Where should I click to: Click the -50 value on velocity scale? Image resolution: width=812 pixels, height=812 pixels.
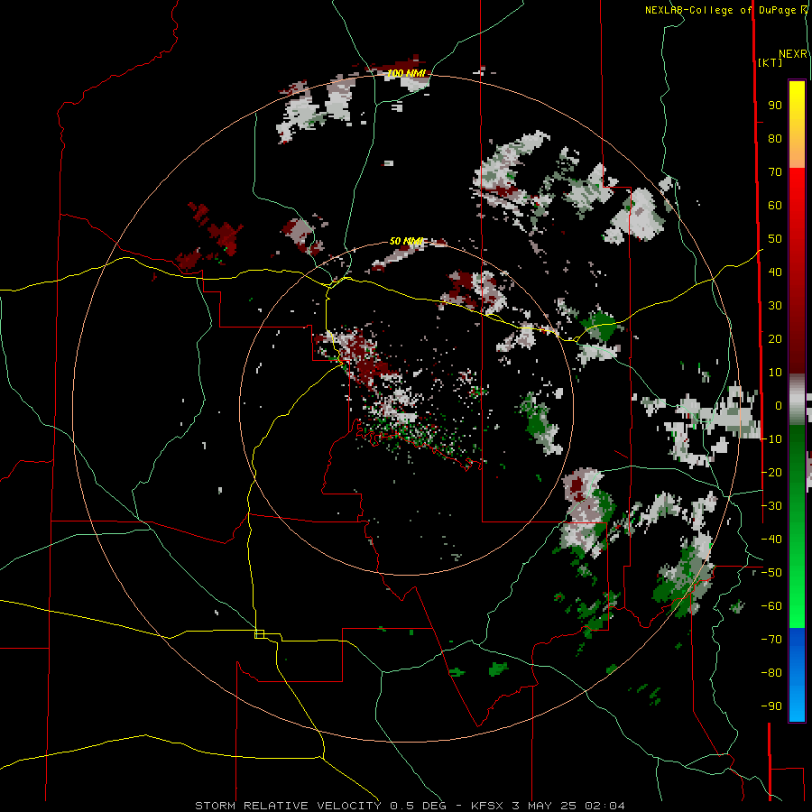click(771, 573)
